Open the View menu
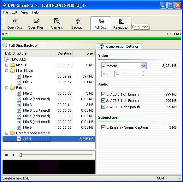Screen dimensions: 183x182 [x=25, y=12]
